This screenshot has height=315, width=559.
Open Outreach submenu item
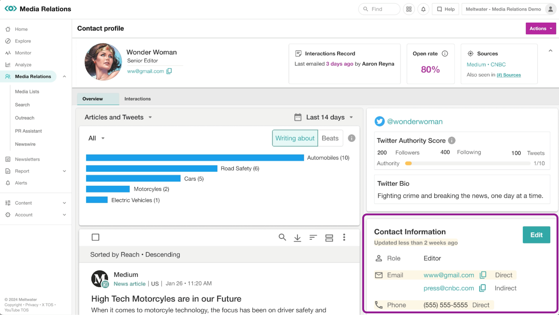point(24,118)
